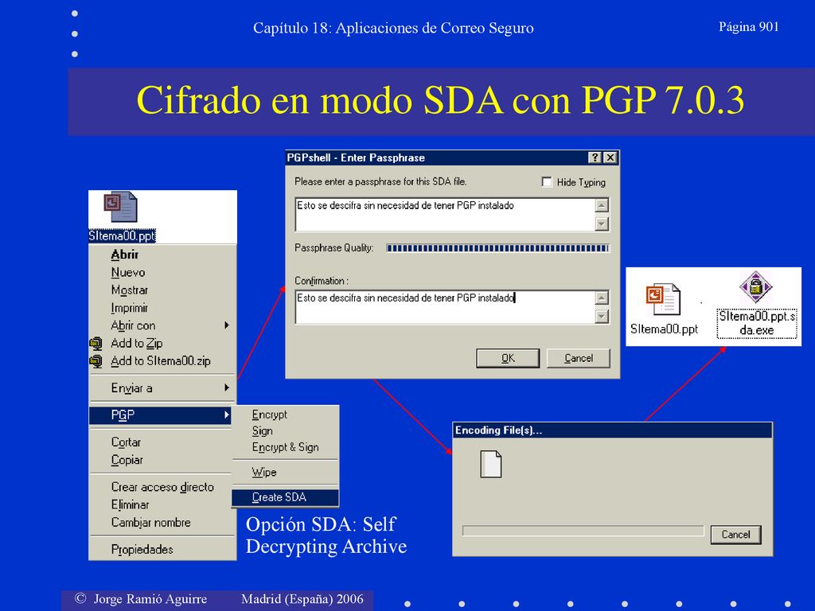Click into the Confirmation text field

point(446,307)
